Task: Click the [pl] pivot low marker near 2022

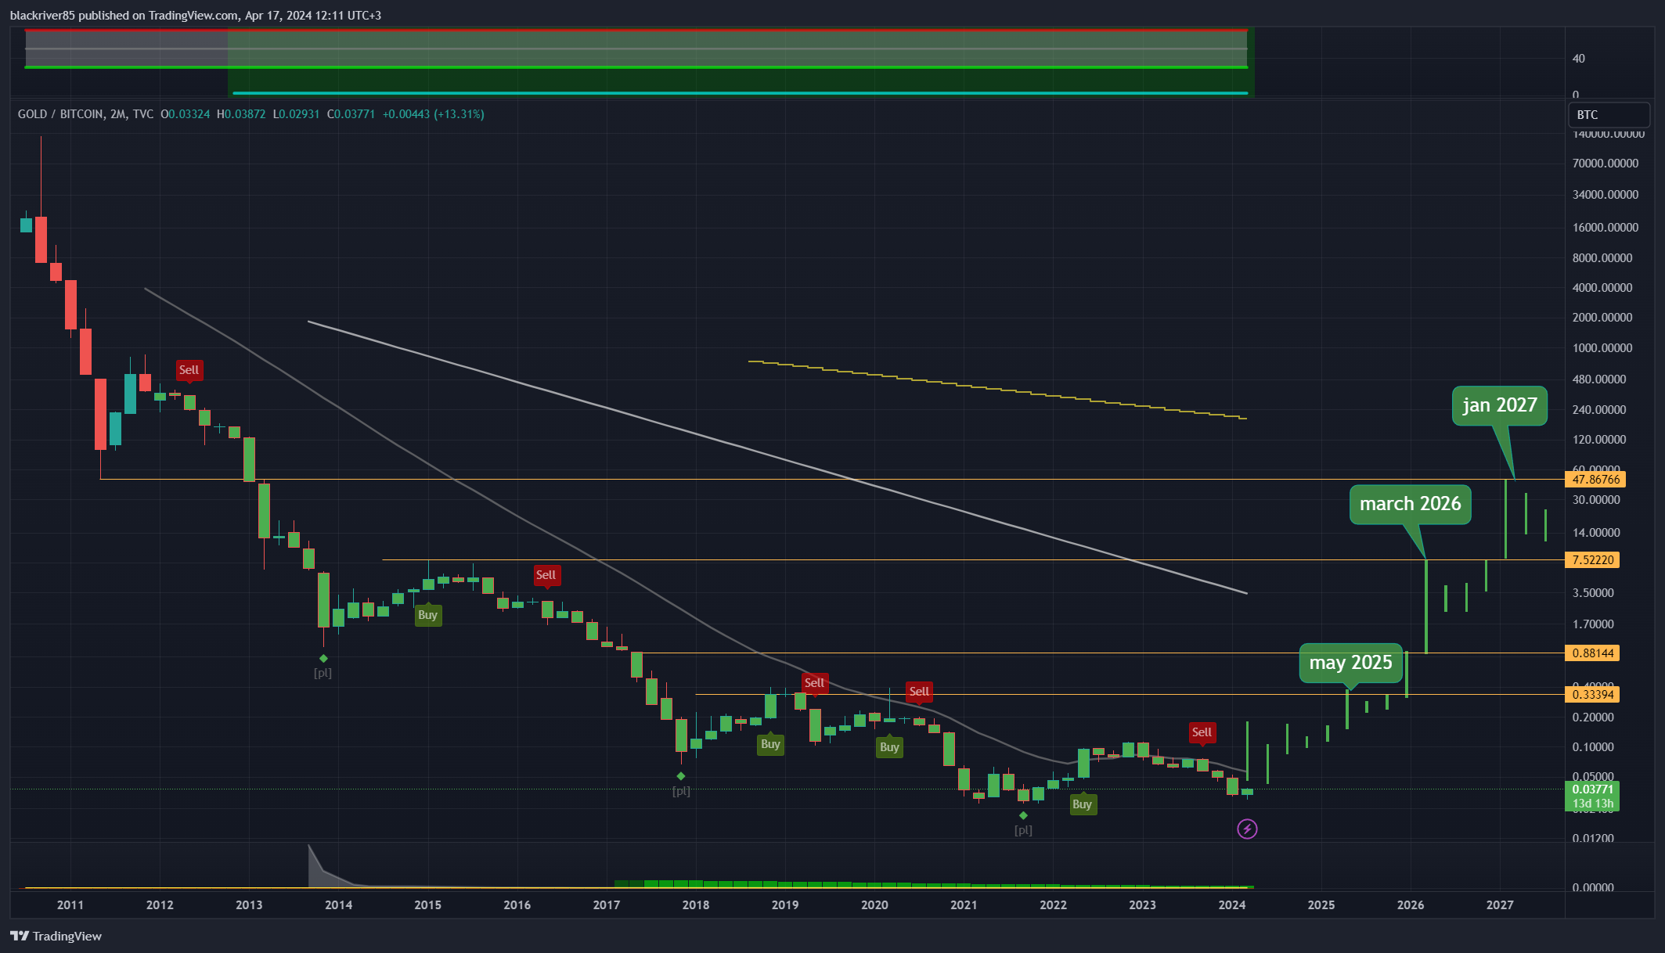Action: (1023, 830)
